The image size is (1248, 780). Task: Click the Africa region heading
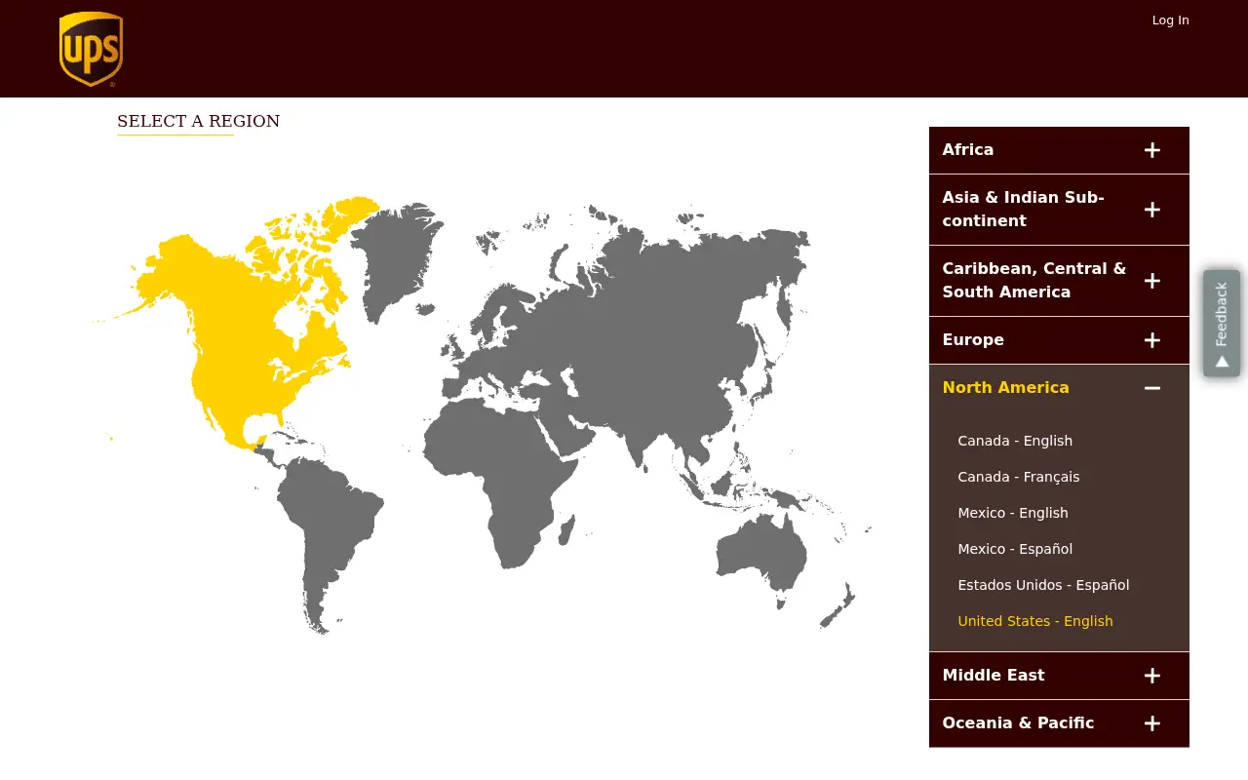pyautogui.click(x=968, y=150)
